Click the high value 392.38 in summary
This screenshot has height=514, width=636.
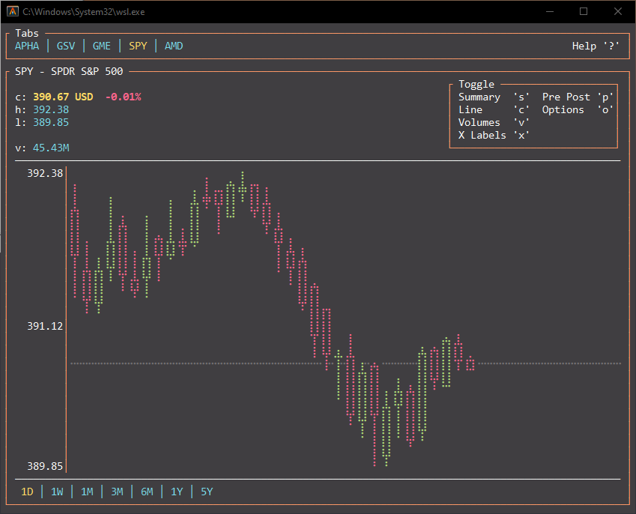[51, 109]
